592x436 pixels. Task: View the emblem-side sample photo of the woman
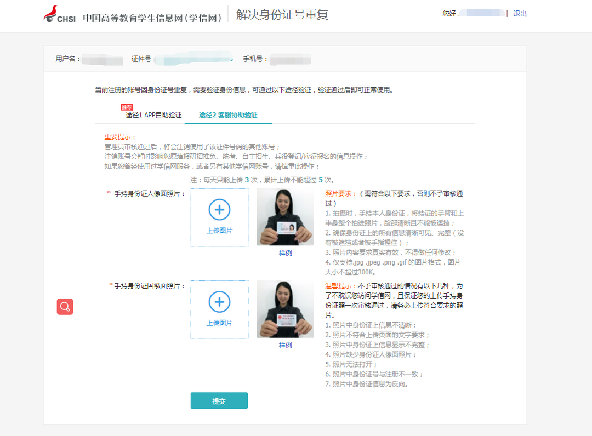tap(284, 309)
